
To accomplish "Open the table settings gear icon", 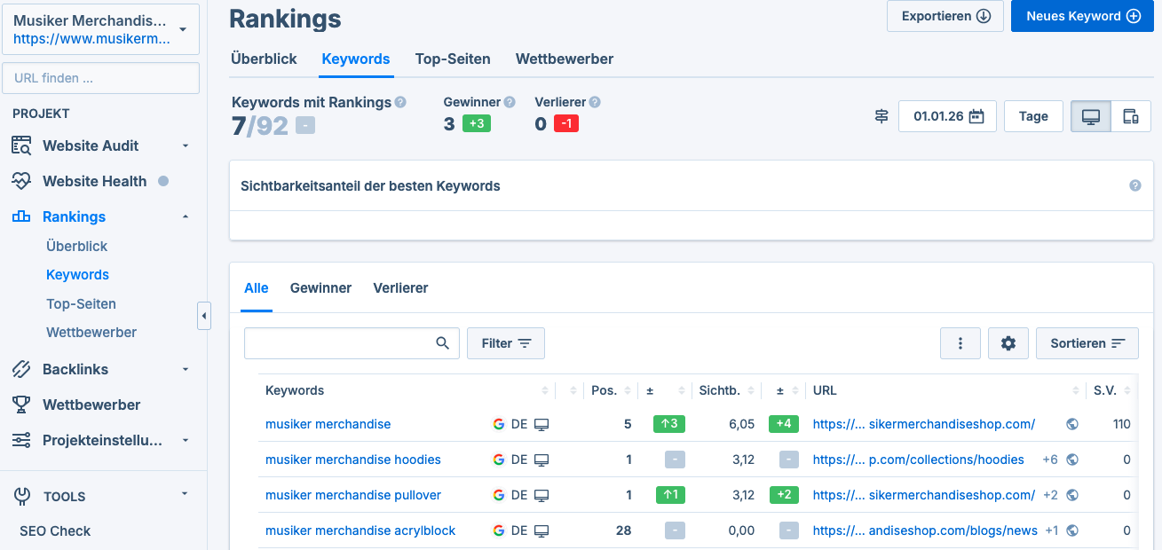I will tap(1008, 343).
